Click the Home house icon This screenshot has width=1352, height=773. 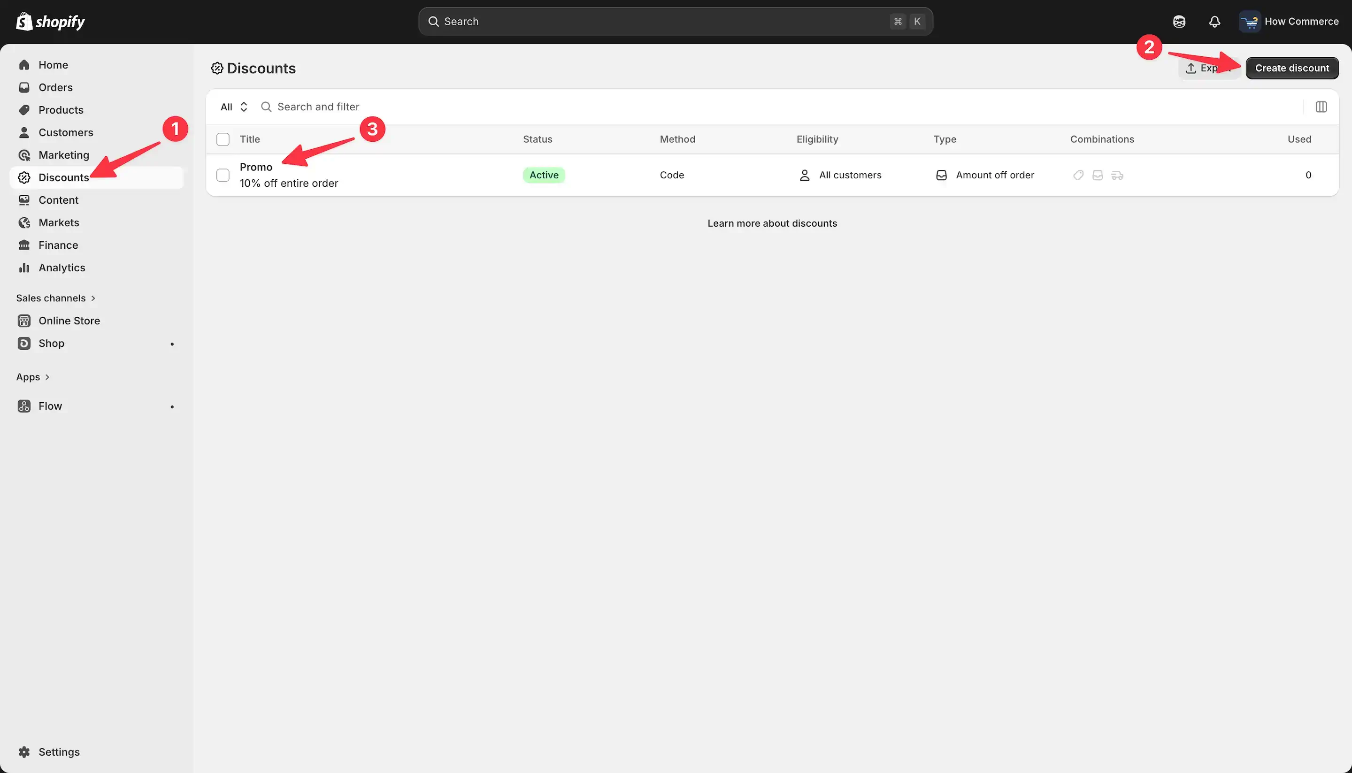(24, 65)
